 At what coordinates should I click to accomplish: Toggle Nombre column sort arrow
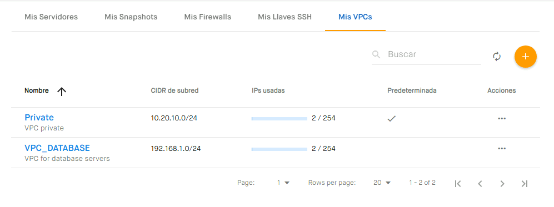coord(62,92)
